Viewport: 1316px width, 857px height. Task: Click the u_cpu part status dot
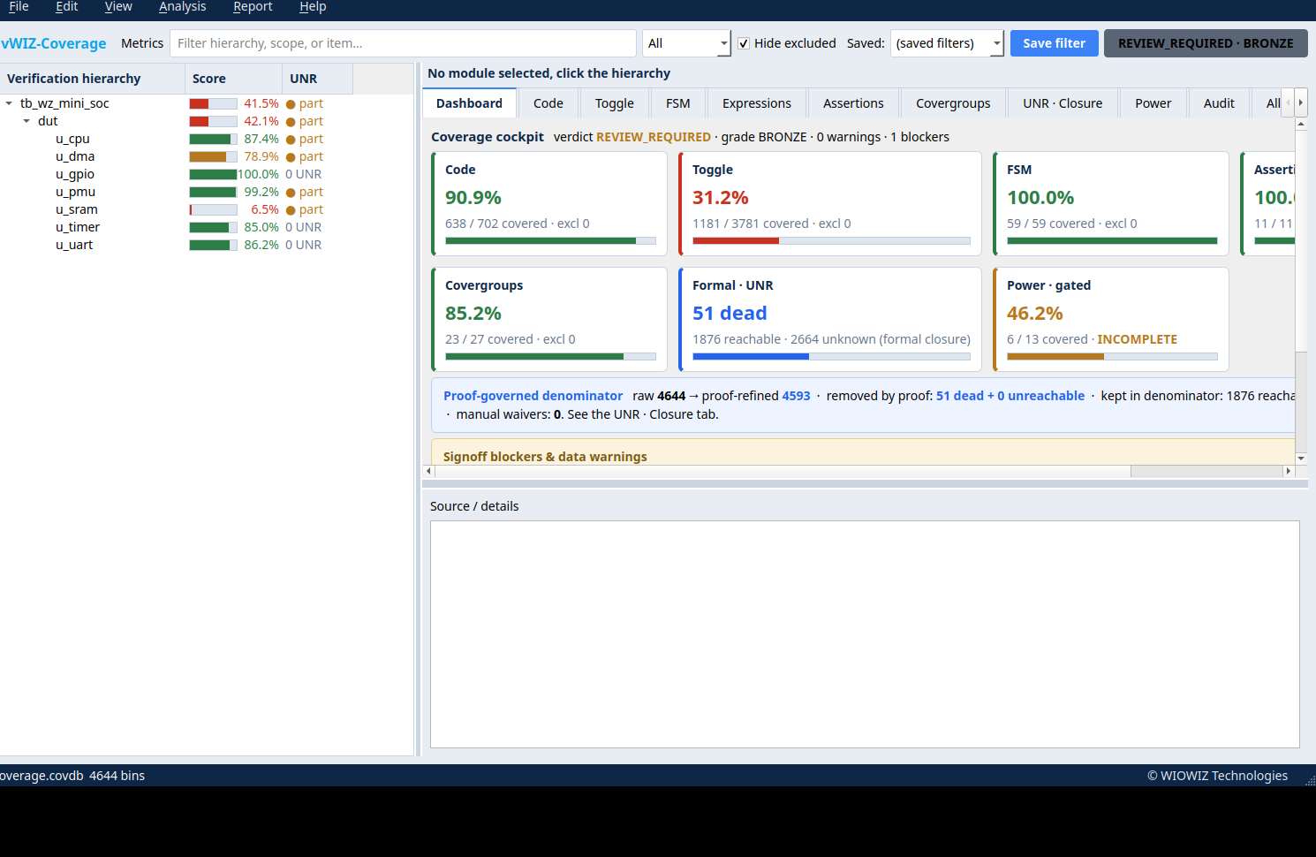click(291, 140)
